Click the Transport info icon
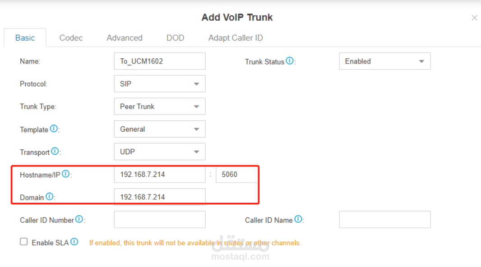481x267 pixels. pos(55,151)
